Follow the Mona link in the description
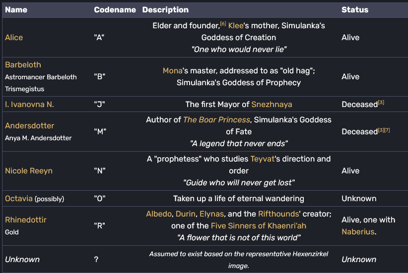Image resolution: width=408 pixels, height=273 pixels. click(173, 71)
